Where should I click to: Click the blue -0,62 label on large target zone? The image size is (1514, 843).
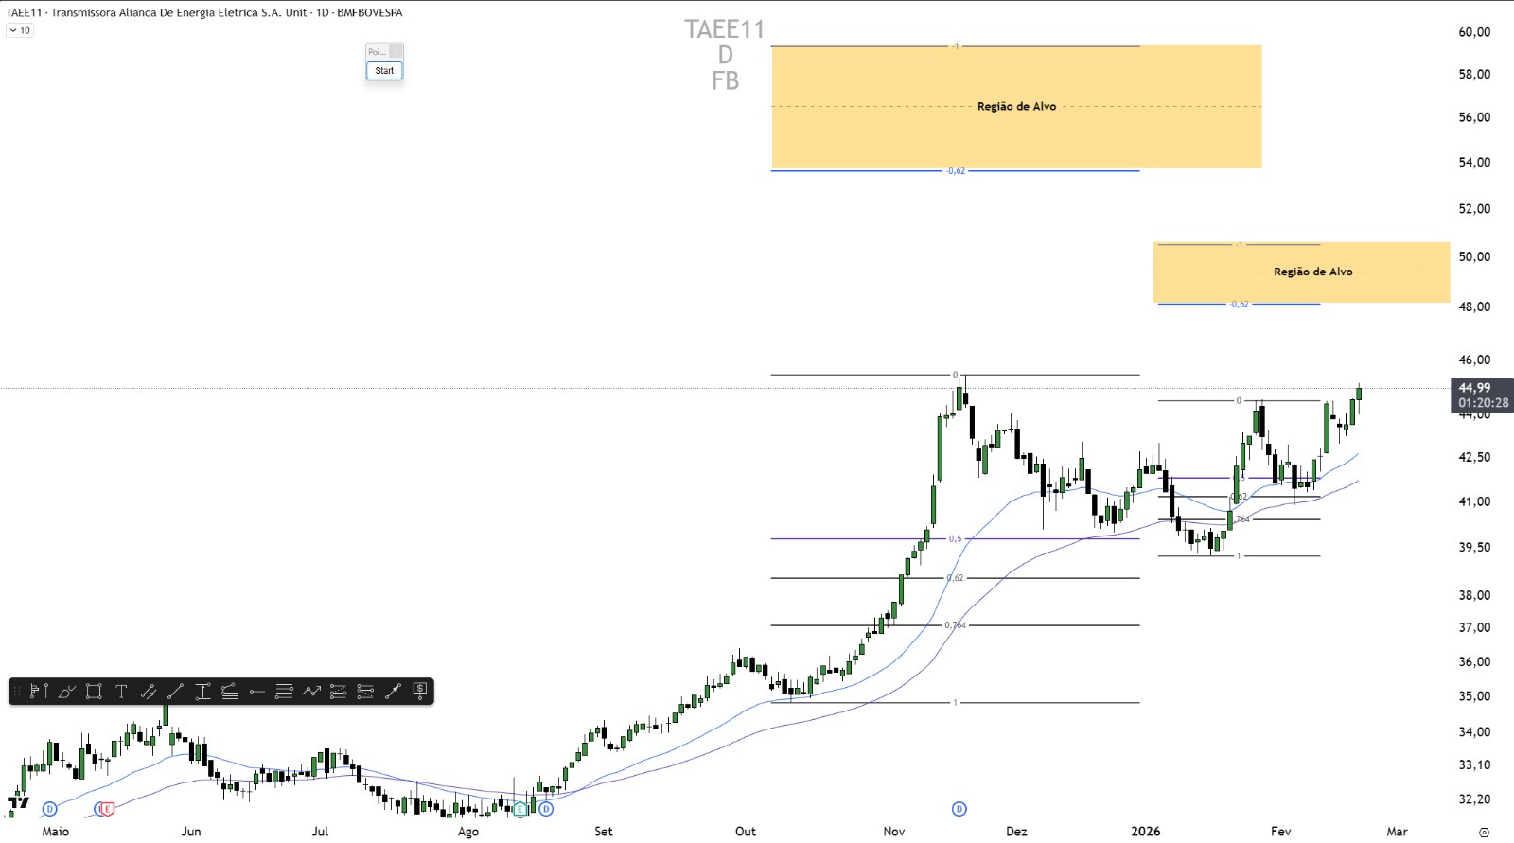pyautogui.click(x=956, y=171)
